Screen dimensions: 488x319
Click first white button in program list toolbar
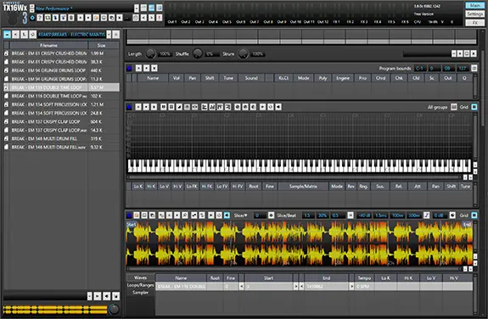(x=138, y=68)
